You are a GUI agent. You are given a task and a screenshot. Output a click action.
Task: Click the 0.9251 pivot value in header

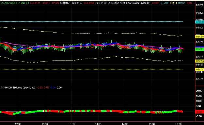click(x=156, y=3)
